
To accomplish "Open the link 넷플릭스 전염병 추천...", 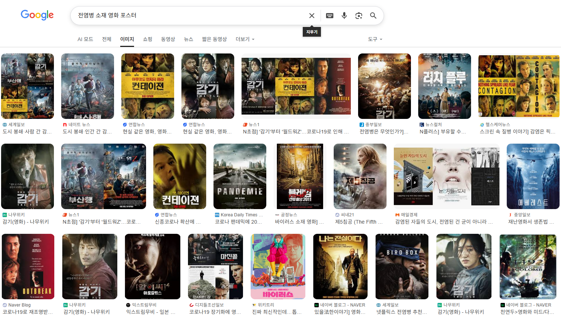I will [402, 312].
